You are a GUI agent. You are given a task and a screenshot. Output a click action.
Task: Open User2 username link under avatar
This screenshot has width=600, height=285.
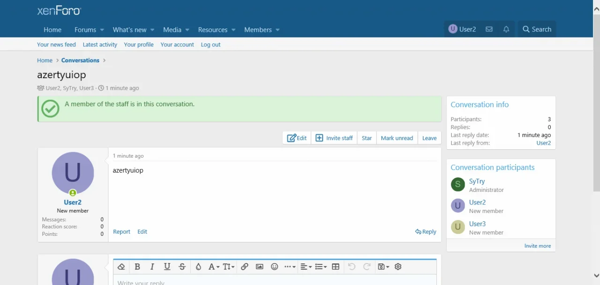(x=73, y=203)
